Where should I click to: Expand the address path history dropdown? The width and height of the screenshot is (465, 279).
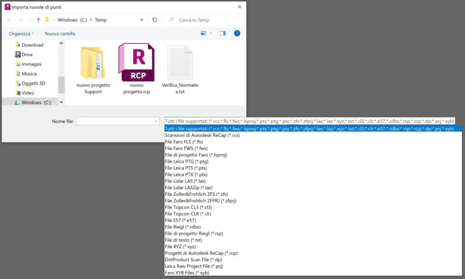click(x=142, y=20)
